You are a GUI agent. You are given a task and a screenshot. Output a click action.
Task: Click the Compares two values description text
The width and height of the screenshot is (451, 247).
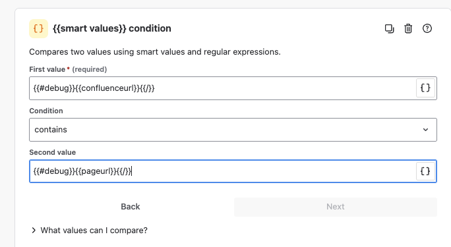tap(155, 52)
